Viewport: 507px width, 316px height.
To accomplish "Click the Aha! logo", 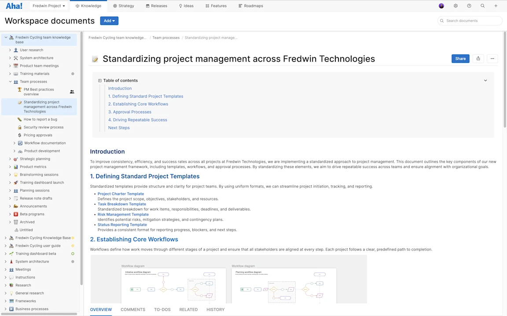I will 14,6.
